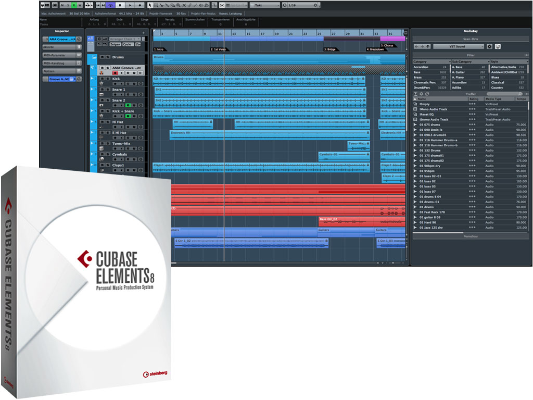Click the transport Record button

click(139, 5)
